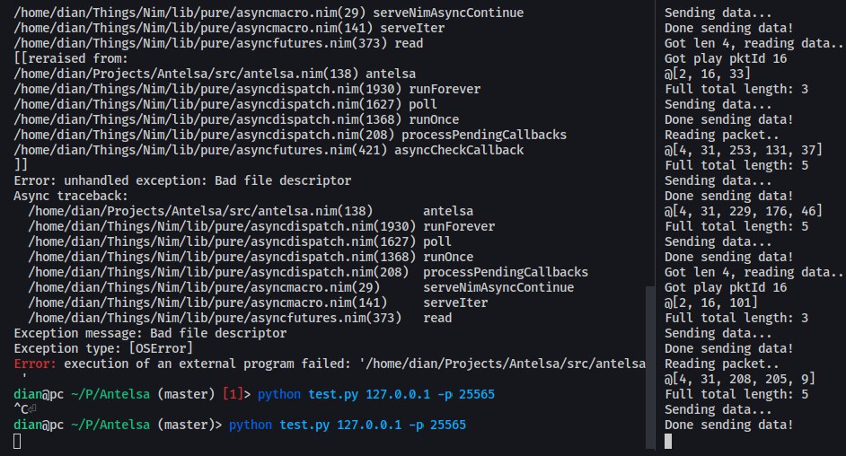The width and height of the screenshot is (846, 456).
Task: Click the "@[4, 31, 208, 205, 9]" line
Action: (740, 379)
